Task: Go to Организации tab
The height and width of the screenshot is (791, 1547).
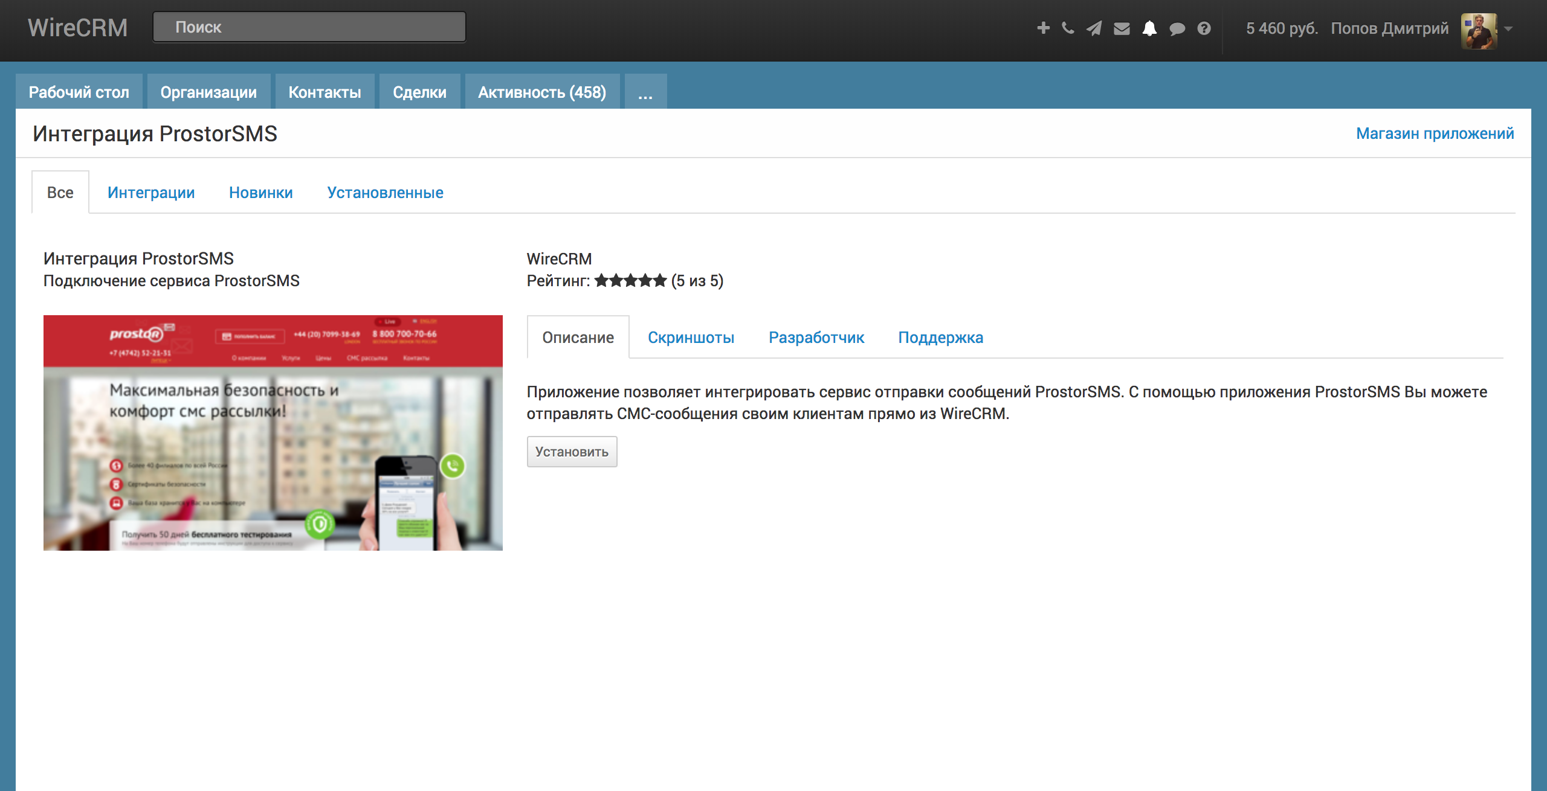Action: 208,92
